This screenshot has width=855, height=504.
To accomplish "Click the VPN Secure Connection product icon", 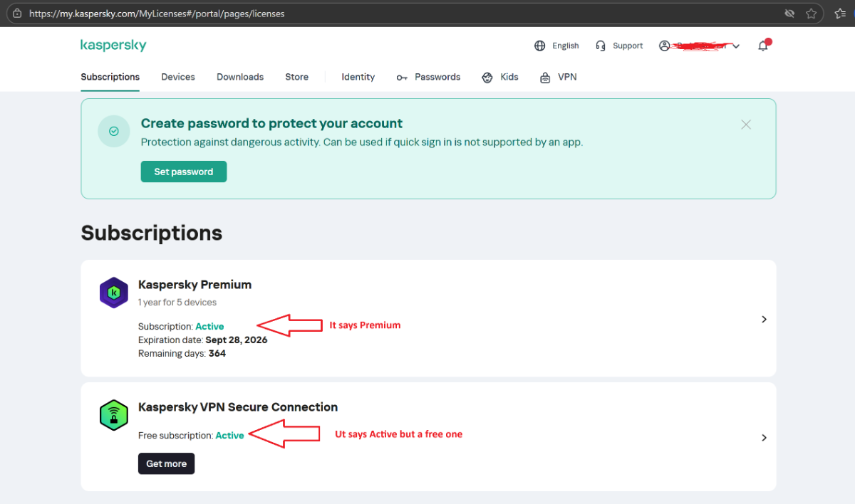I will [x=114, y=415].
